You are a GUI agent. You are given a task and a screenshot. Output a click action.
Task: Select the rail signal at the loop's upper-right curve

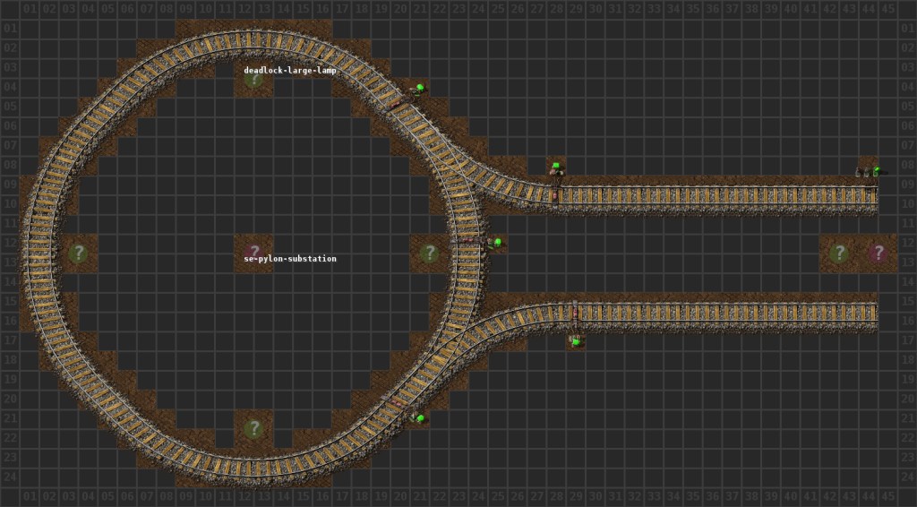(x=417, y=89)
